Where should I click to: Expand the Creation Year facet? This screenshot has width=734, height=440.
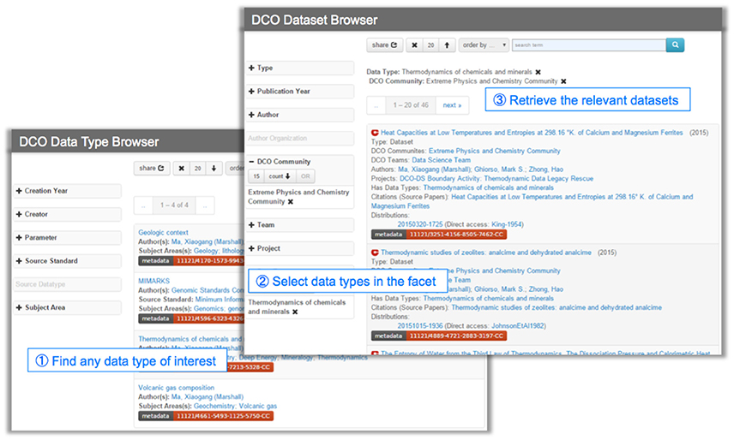pos(68,191)
